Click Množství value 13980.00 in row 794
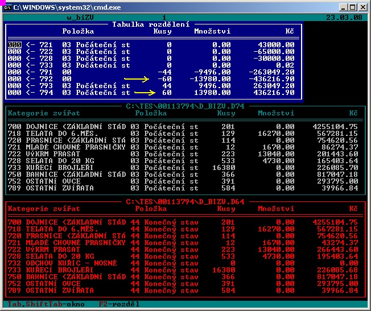The width and height of the screenshot is (371, 311). 212,93
